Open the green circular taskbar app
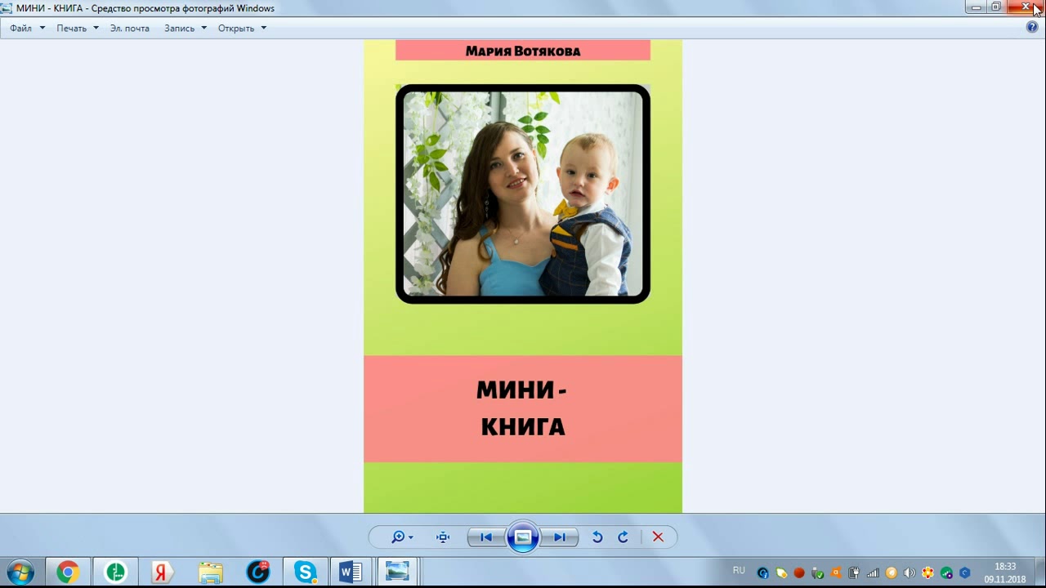Viewport: 1046px width, 588px height. (115, 572)
